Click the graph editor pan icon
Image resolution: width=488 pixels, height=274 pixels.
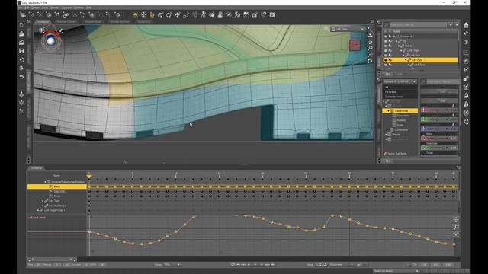coord(456,220)
